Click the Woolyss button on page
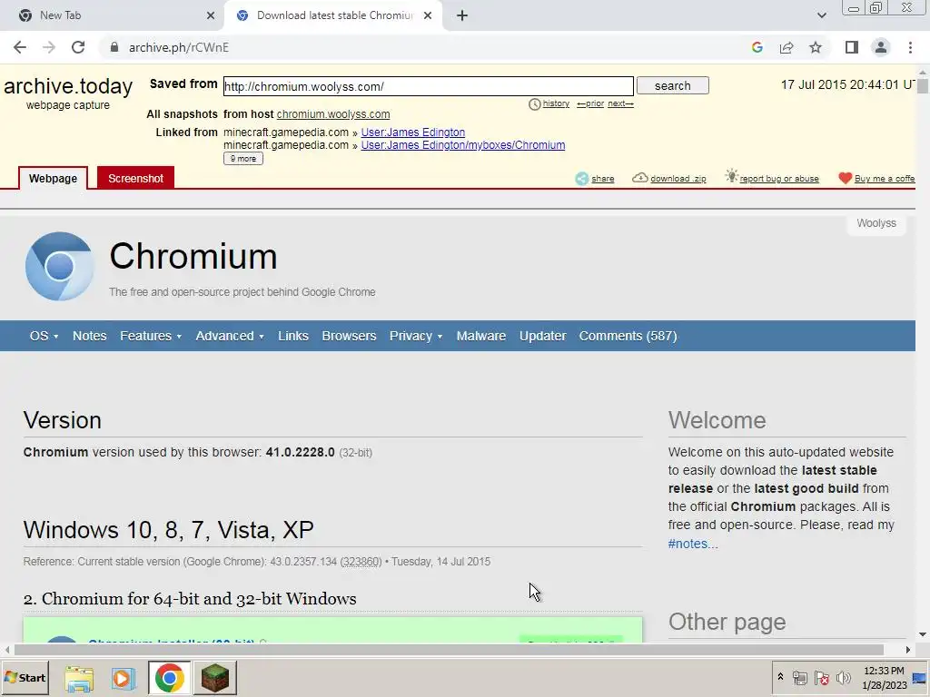The height and width of the screenshot is (697, 930). pos(876,223)
